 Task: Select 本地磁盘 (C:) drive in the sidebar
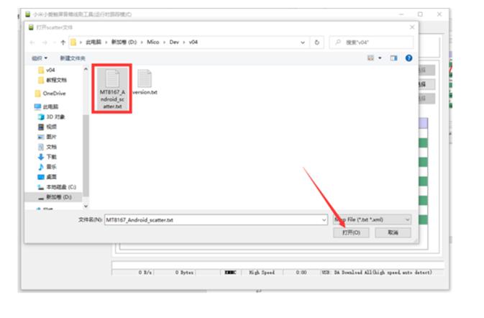[57, 187]
